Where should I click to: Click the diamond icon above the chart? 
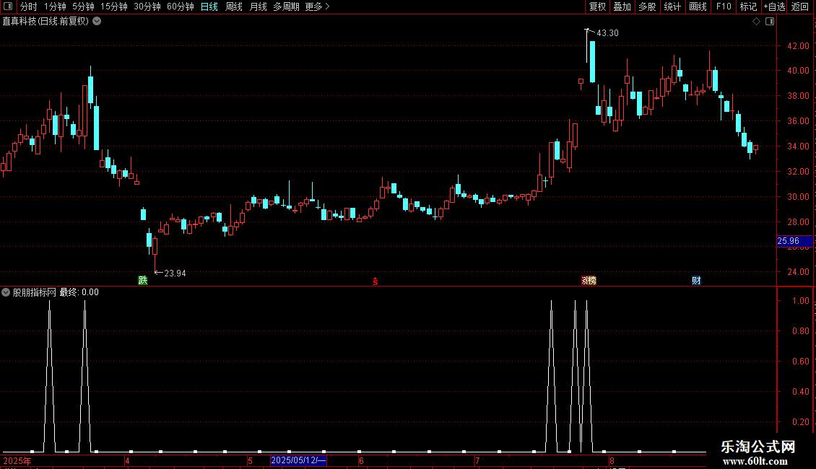point(757,22)
